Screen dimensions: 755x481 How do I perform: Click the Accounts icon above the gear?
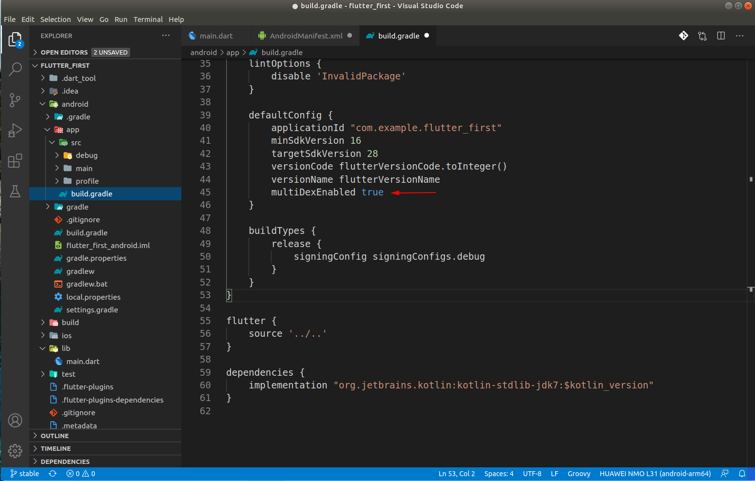click(15, 420)
